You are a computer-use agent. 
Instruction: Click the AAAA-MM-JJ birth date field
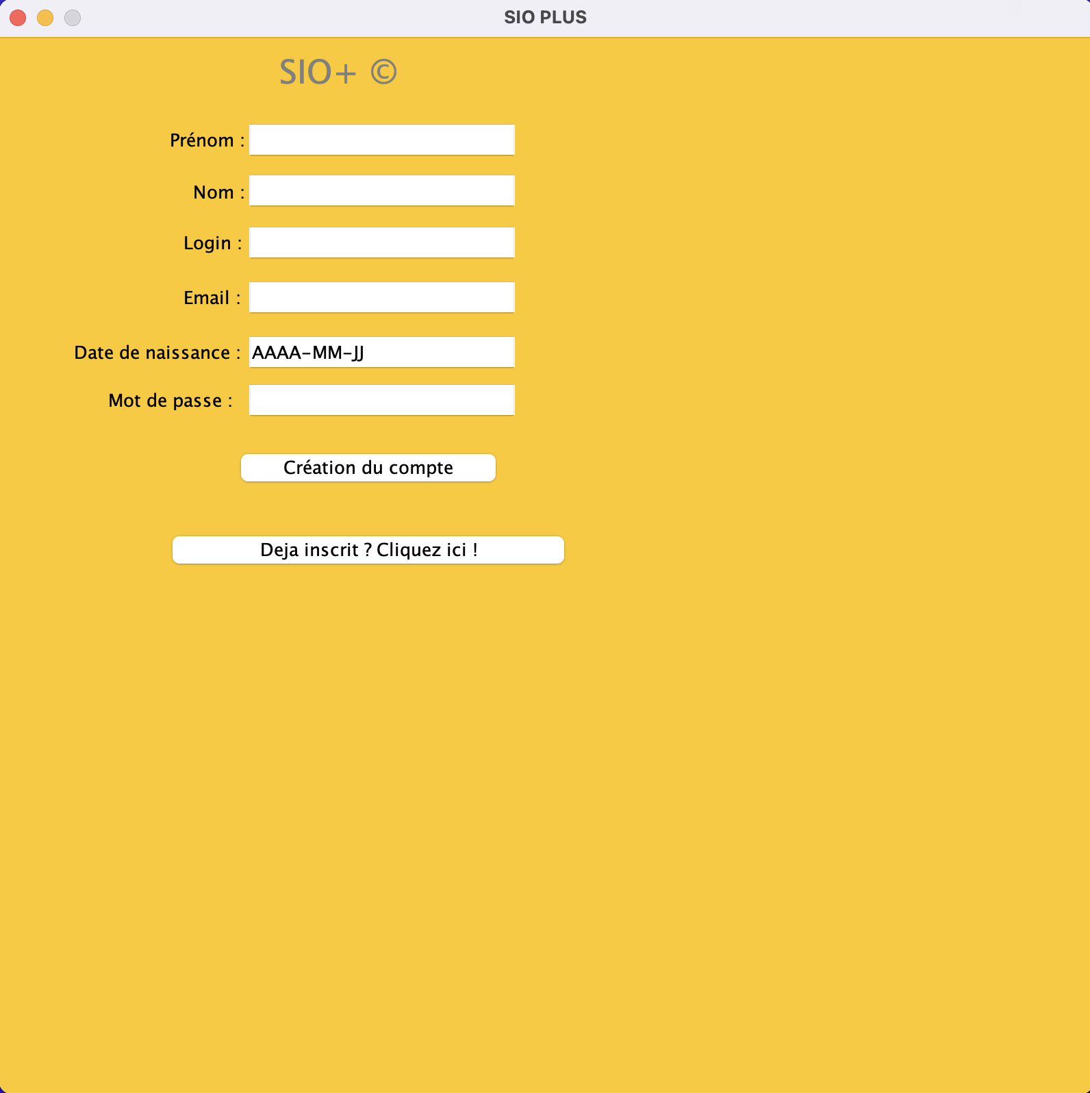point(381,353)
